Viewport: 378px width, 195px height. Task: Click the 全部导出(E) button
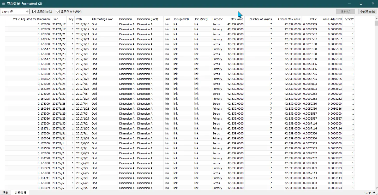tap(367, 12)
